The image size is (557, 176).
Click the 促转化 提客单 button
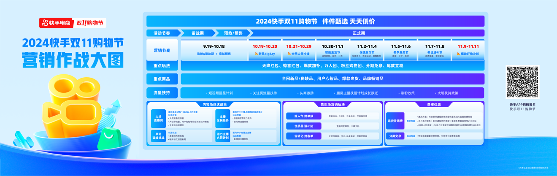[x=304, y=136]
